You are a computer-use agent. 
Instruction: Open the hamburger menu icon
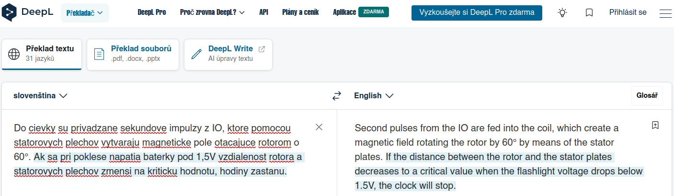[665, 13]
